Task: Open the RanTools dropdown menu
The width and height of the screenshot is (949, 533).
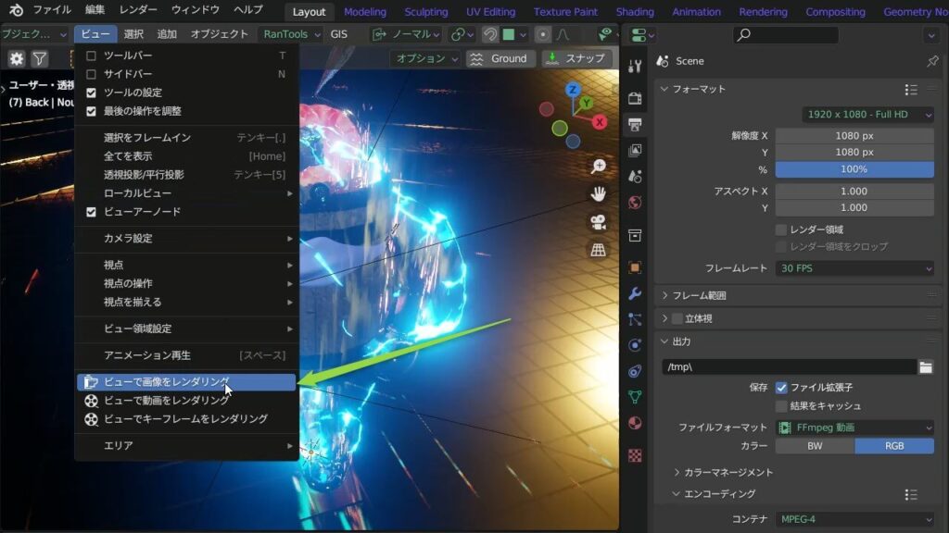Action: 290,34
